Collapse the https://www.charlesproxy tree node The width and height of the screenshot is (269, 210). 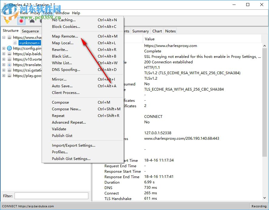pyautogui.click(x=4, y=37)
